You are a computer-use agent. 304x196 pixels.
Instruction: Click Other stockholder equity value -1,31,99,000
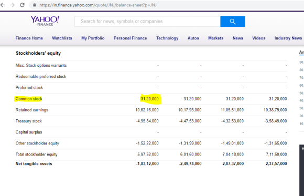tap(190, 143)
